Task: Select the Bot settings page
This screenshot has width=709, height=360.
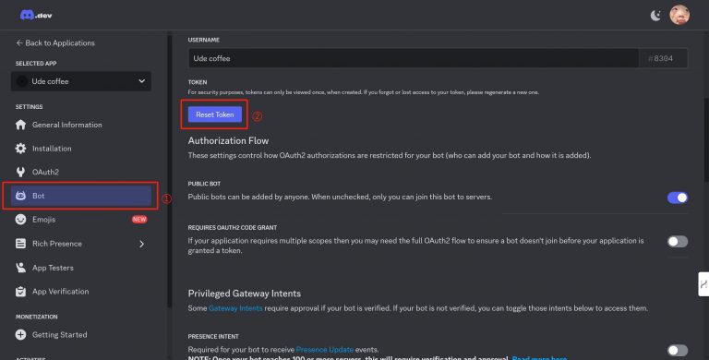Action: click(81, 196)
